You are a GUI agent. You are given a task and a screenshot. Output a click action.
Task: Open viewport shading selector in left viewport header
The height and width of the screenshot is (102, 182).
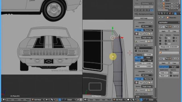coord(47,99)
